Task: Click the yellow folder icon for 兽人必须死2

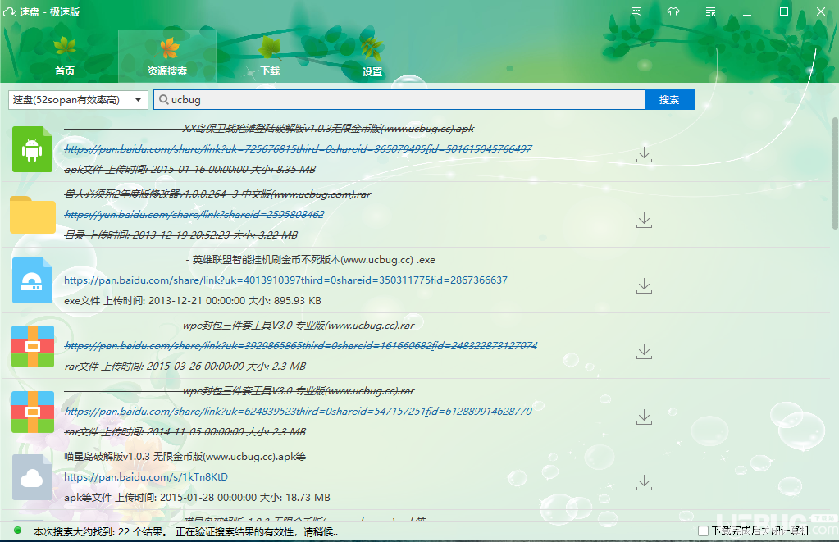Action: point(32,215)
